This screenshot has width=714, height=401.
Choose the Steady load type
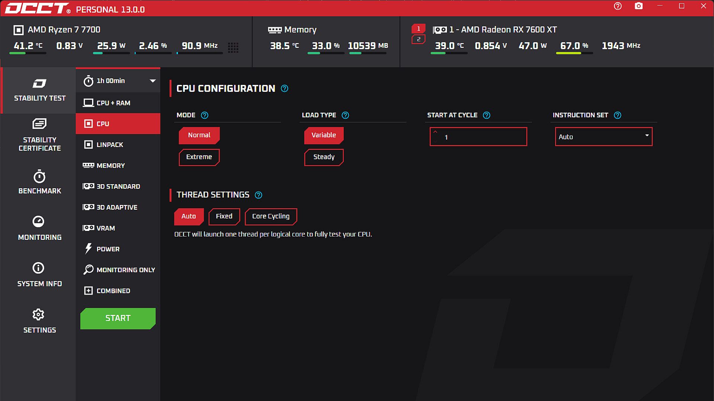point(324,157)
